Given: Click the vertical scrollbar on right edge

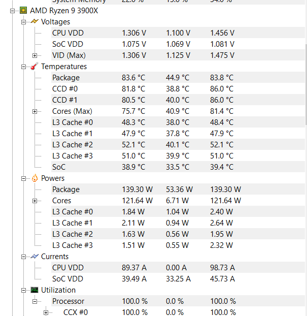Looking at the screenshot, I should (x=306, y=85).
